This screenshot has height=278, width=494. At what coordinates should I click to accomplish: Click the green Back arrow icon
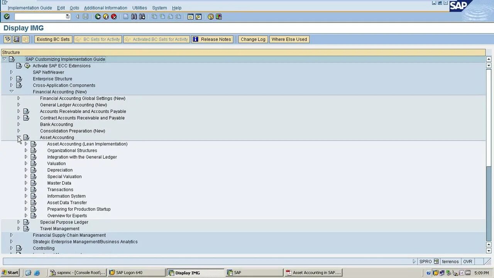pos(98,17)
